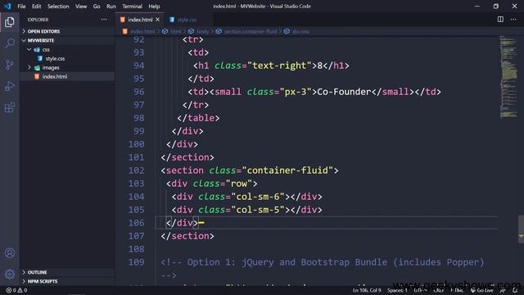
Task: Click the jQuery and Bootstrap Bundle comment line
Action: [x=322, y=262]
